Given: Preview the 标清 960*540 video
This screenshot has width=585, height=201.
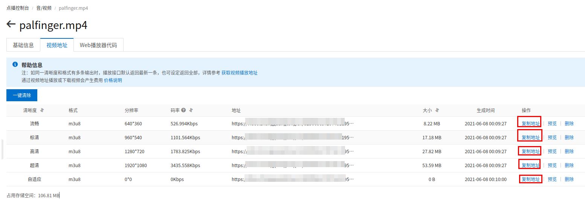Looking at the screenshot, I should (x=552, y=137).
